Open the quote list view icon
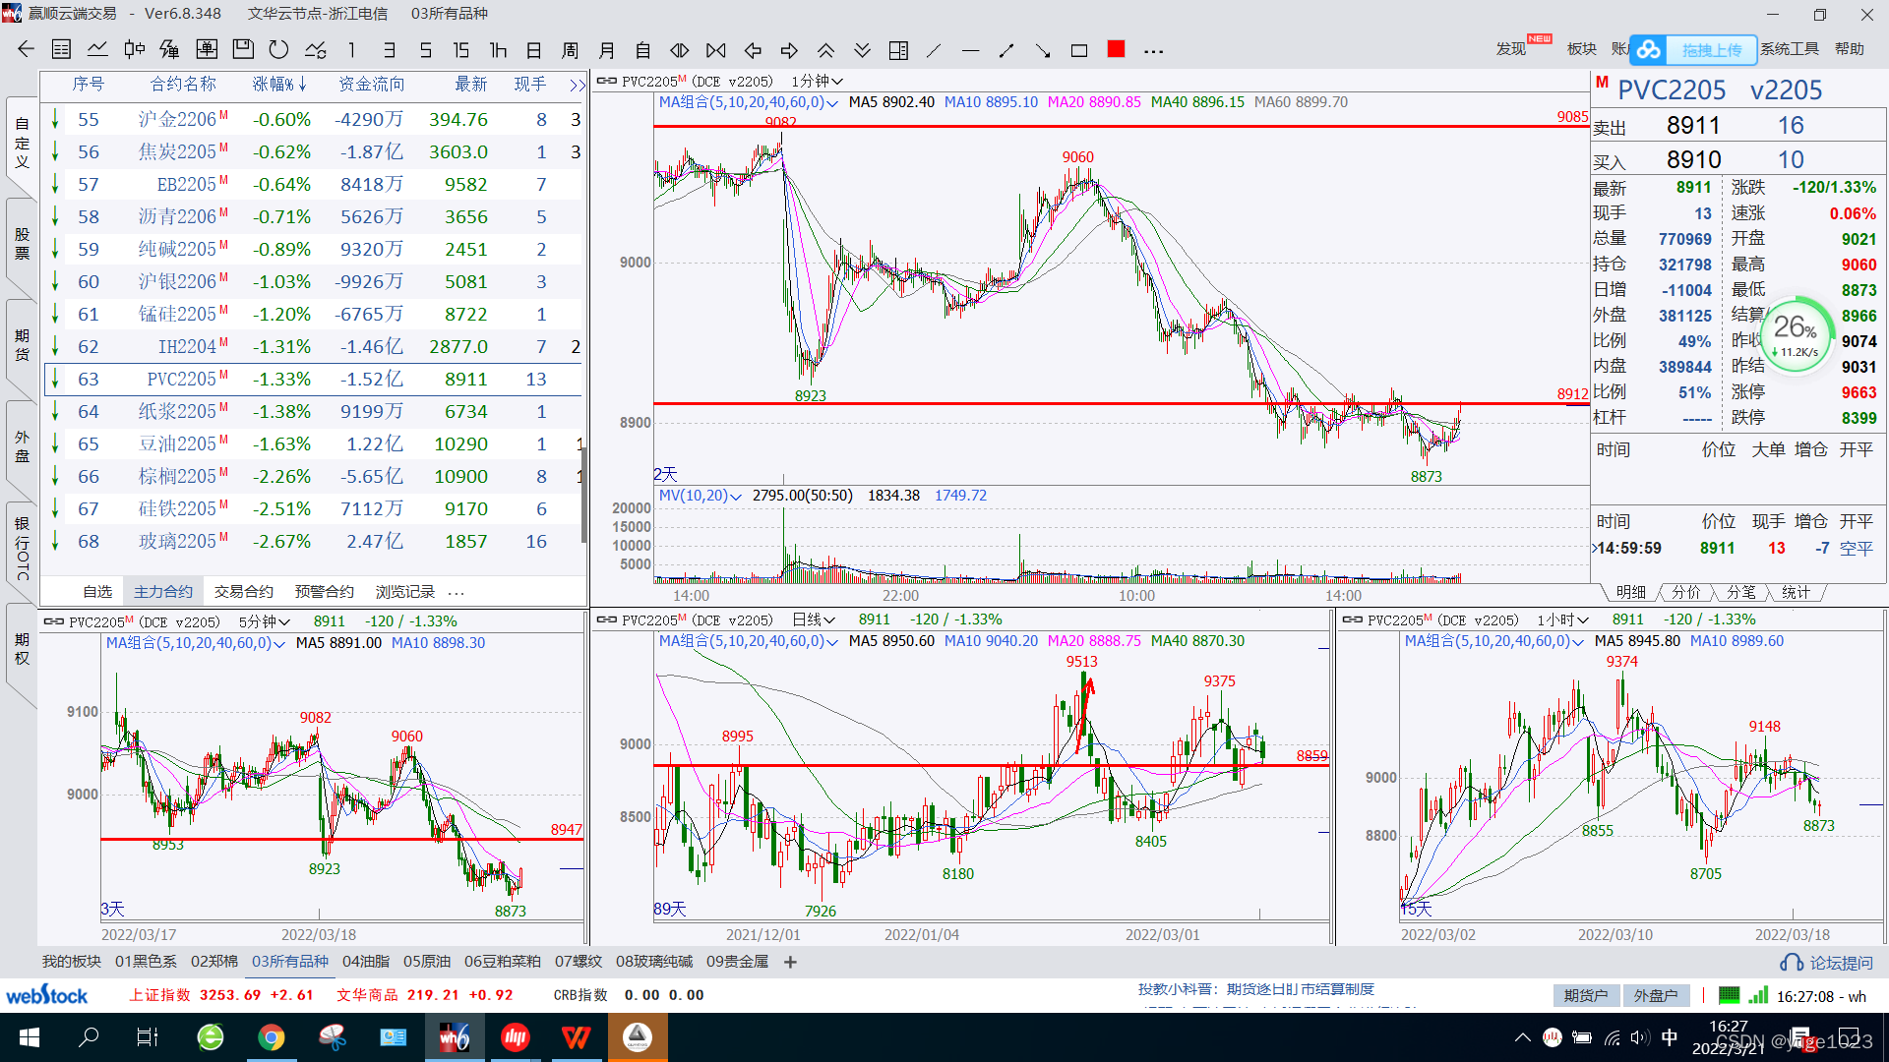 pyautogui.click(x=61, y=49)
